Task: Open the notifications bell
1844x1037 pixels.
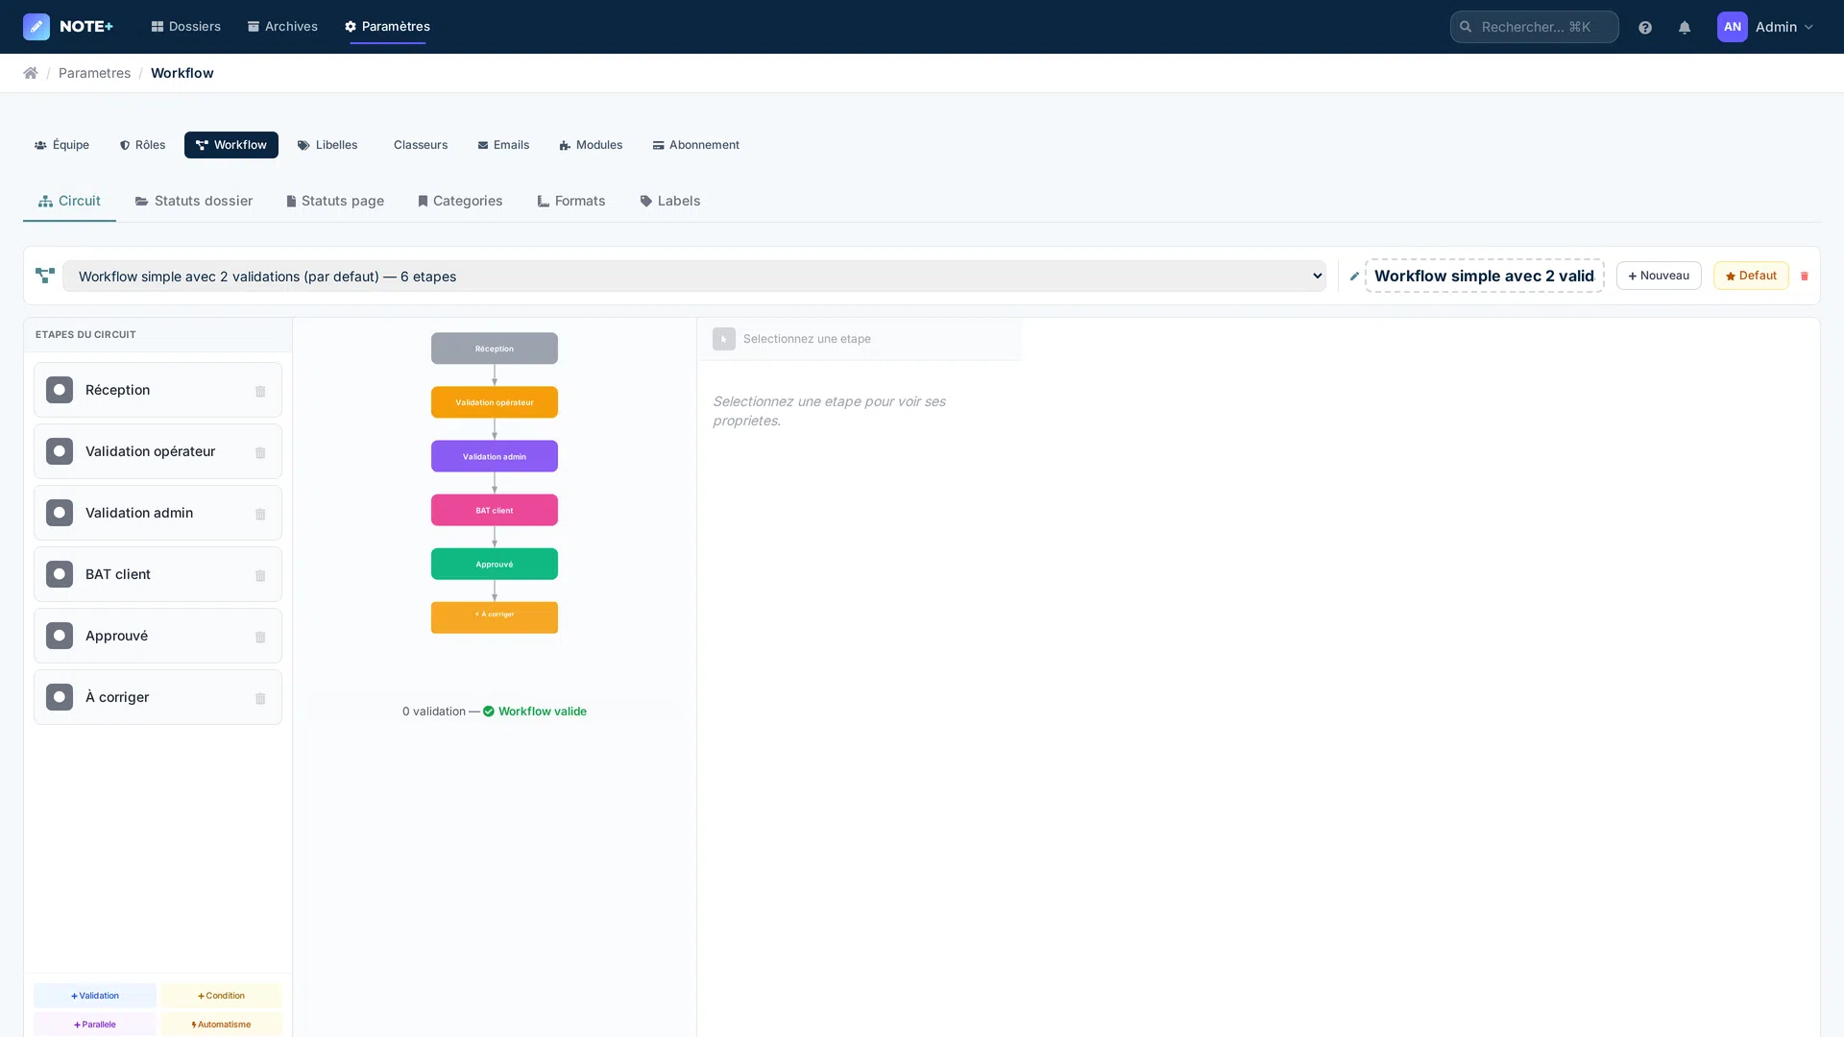Action: (x=1683, y=27)
